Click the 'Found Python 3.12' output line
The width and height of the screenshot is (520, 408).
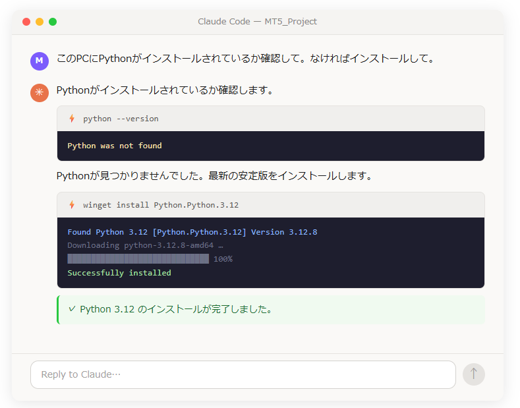(x=192, y=232)
